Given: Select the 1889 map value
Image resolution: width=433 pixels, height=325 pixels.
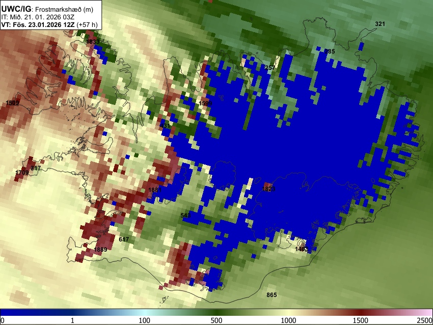Looking at the screenshot, I should [100, 250].
